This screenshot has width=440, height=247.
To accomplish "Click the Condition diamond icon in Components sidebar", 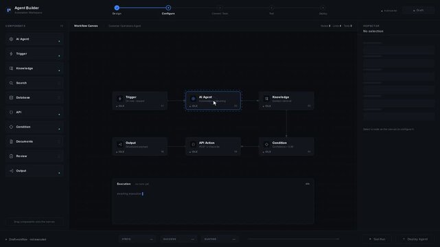I will [11, 127].
